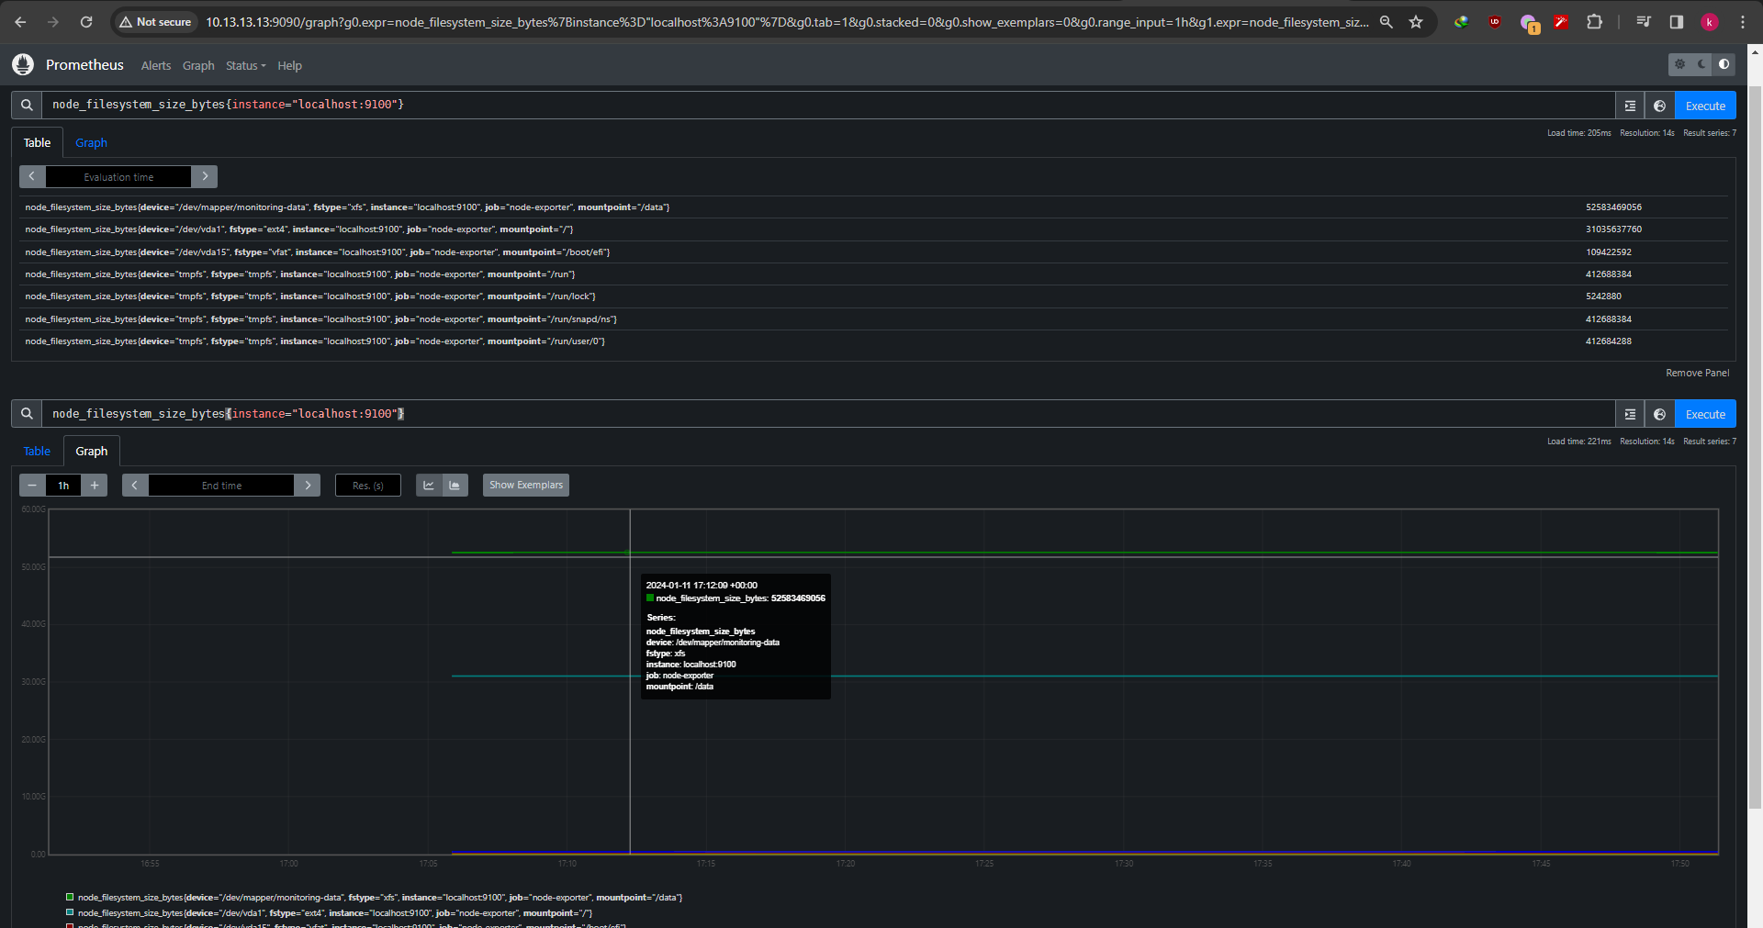This screenshot has height=928, width=1763.
Task: Advance graph end time forward
Action: click(308, 486)
